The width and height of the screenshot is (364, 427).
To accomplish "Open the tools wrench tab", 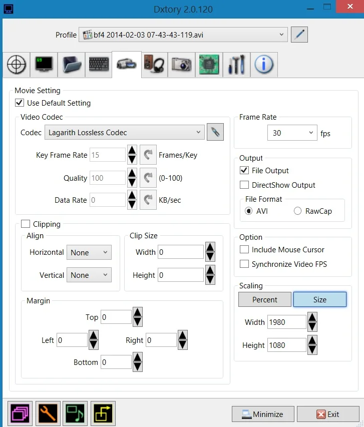I will pyautogui.click(x=236, y=65).
